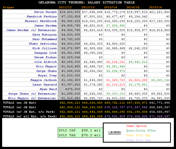Click the LEGEND heading
This screenshot has width=176, height=149.
(x=115, y=132)
